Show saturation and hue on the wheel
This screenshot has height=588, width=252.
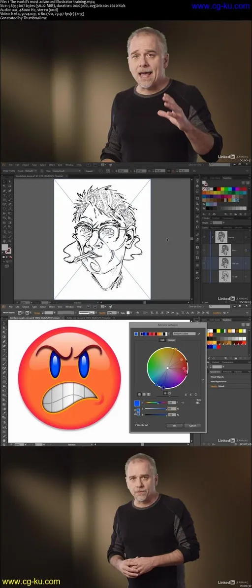click(165, 393)
